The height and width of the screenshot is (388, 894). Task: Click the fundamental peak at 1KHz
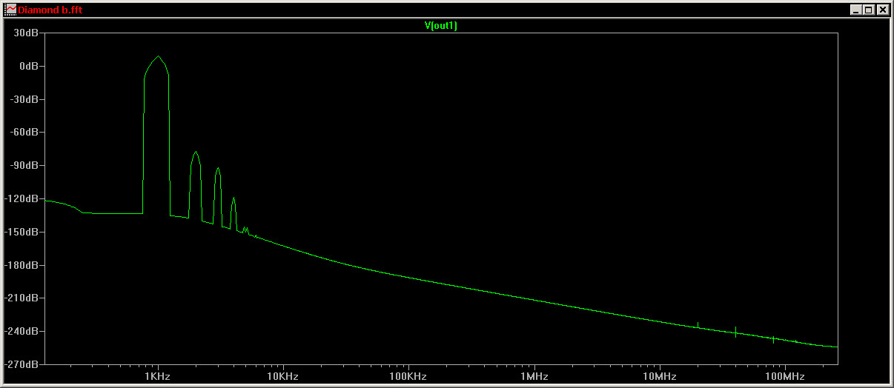click(158, 57)
